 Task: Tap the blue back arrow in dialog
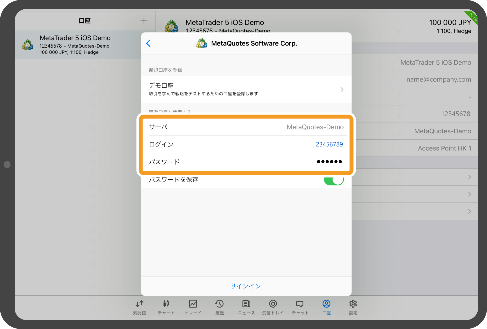(149, 43)
